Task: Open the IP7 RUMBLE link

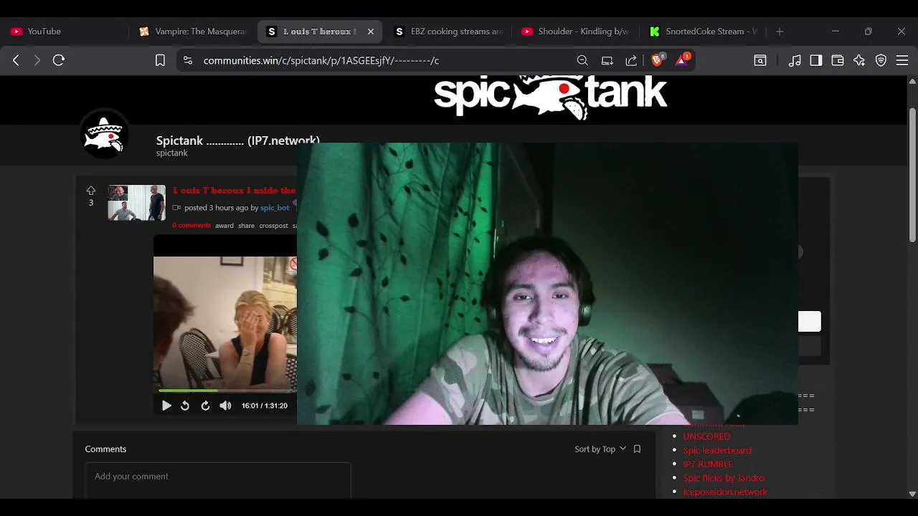Action: pyautogui.click(x=708, y=464)
